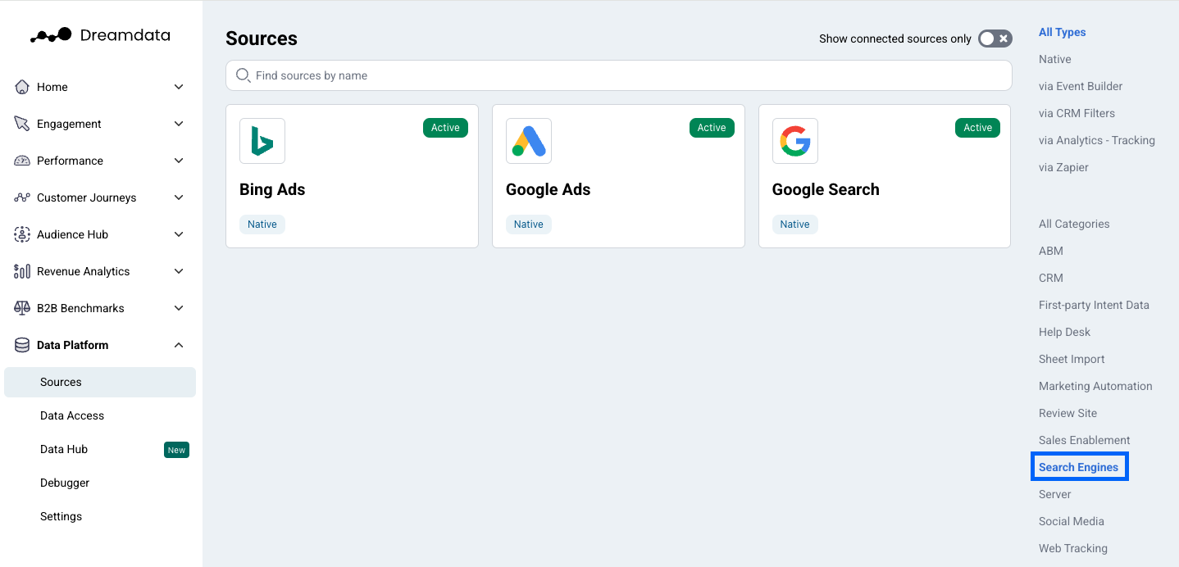Select Sales Enablement category

[1084, 440]
